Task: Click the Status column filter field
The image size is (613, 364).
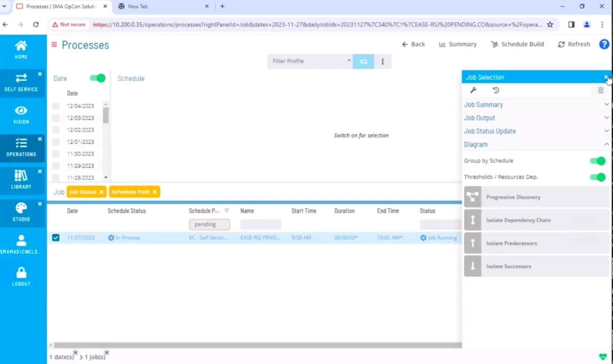Action: tap(440, 225)
